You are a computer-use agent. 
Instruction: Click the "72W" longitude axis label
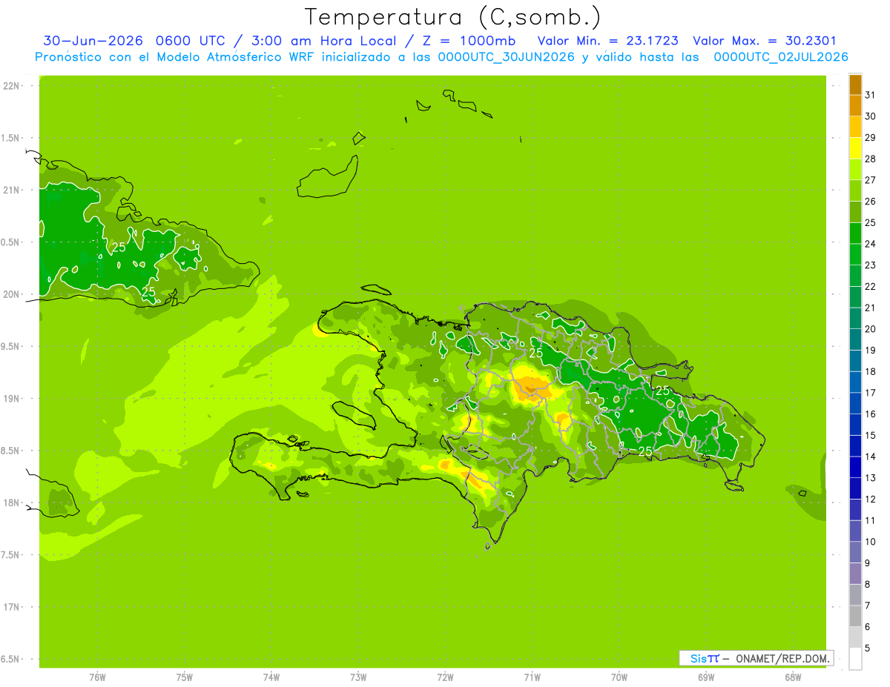pyautogui.click(x=445, y=677)
